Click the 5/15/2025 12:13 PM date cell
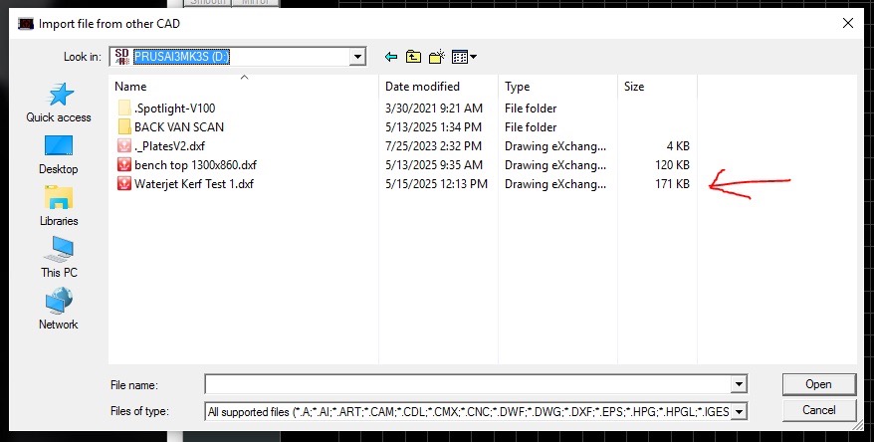The image size is (874, 442). click(436, 183)
